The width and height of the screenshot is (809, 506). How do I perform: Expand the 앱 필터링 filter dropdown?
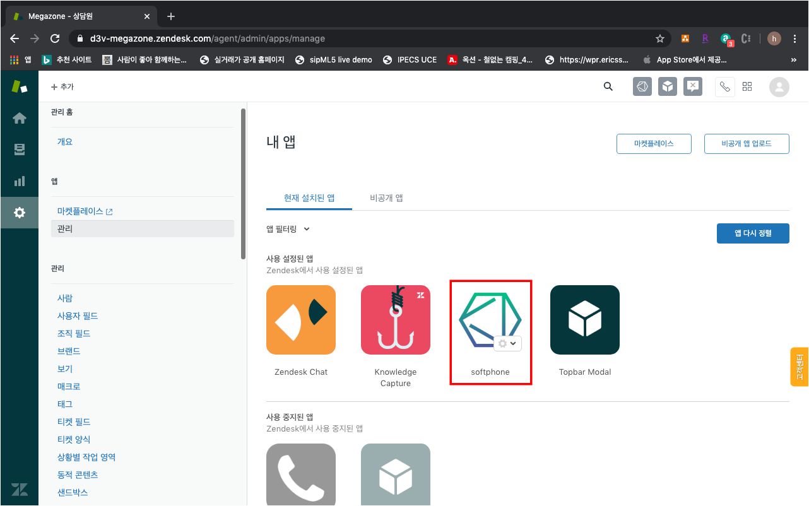(288, 229)
